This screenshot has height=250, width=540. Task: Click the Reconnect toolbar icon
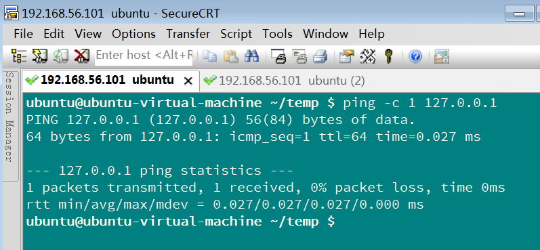pyautogui.click(x=60, y=56)
